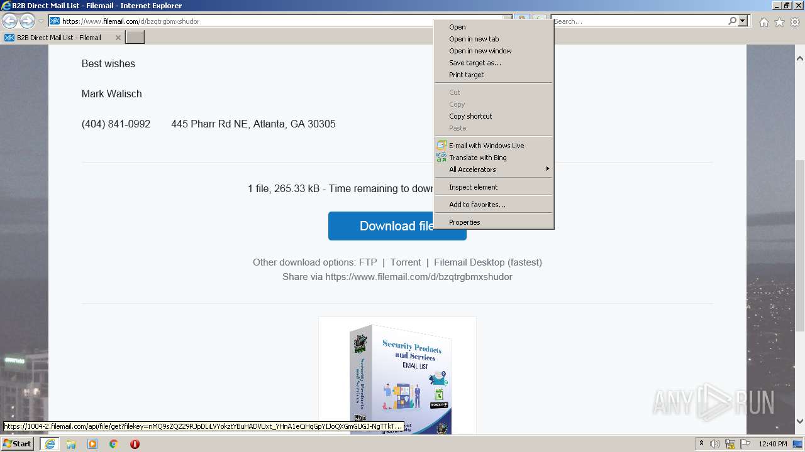Click the phone number (404) 841-0992

click(x=116, y=124)
